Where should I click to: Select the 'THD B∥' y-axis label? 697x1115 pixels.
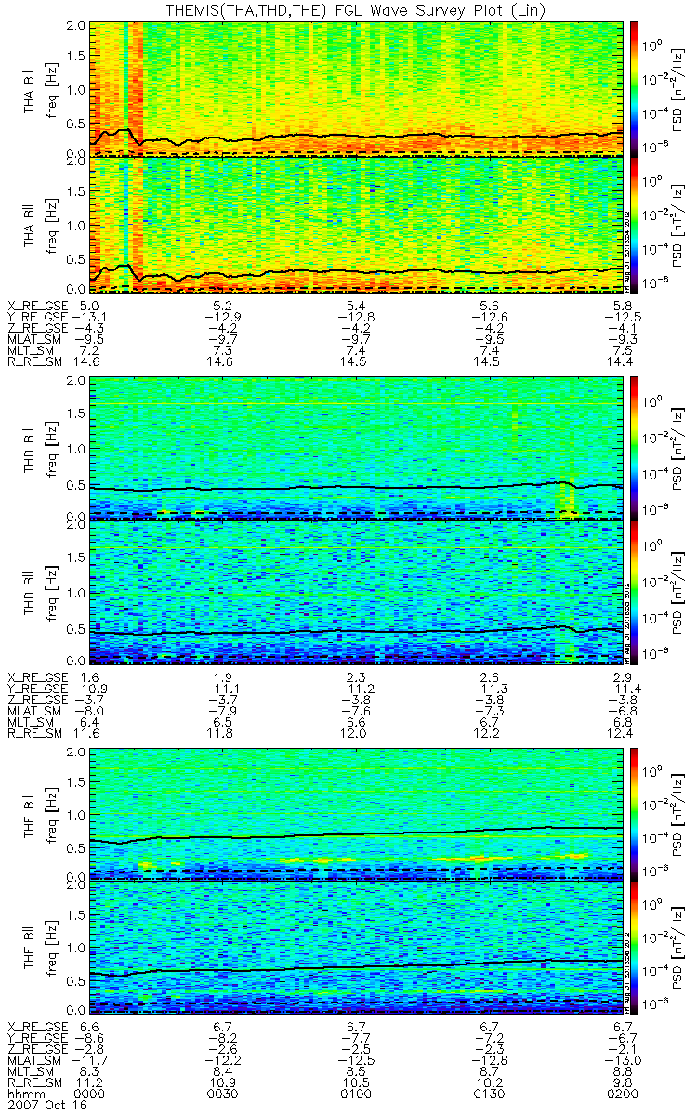coord(29,593)
